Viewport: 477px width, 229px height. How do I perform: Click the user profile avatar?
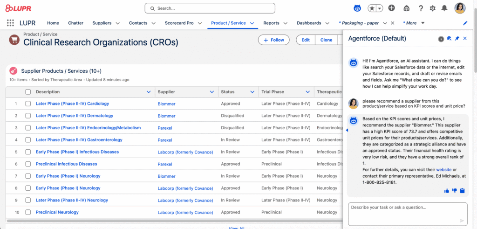[x=460, y=8]
